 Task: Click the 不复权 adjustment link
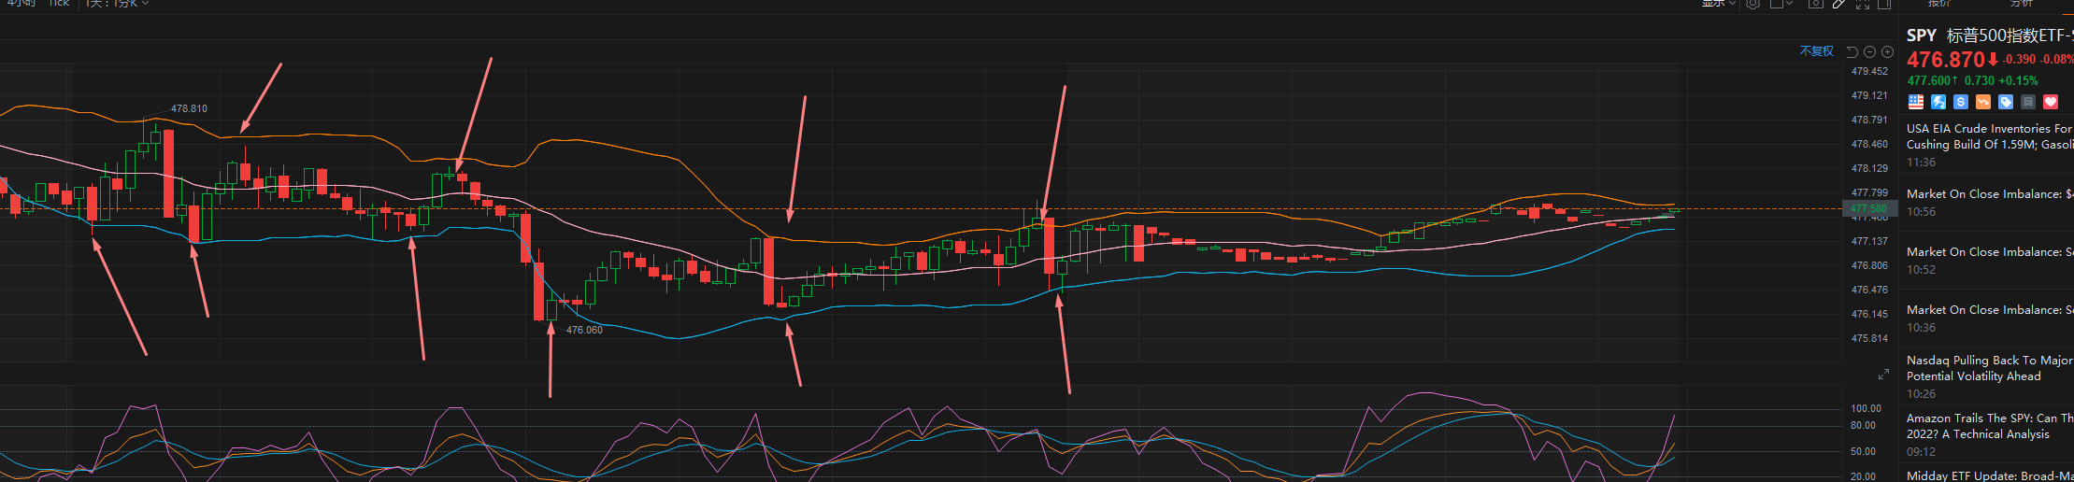(1817, 51)
